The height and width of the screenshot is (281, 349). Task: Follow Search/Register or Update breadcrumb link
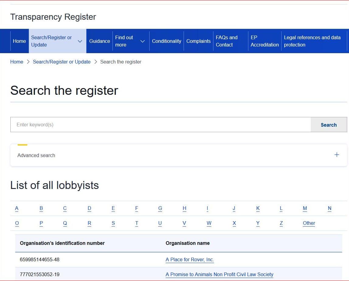(62, 62)
